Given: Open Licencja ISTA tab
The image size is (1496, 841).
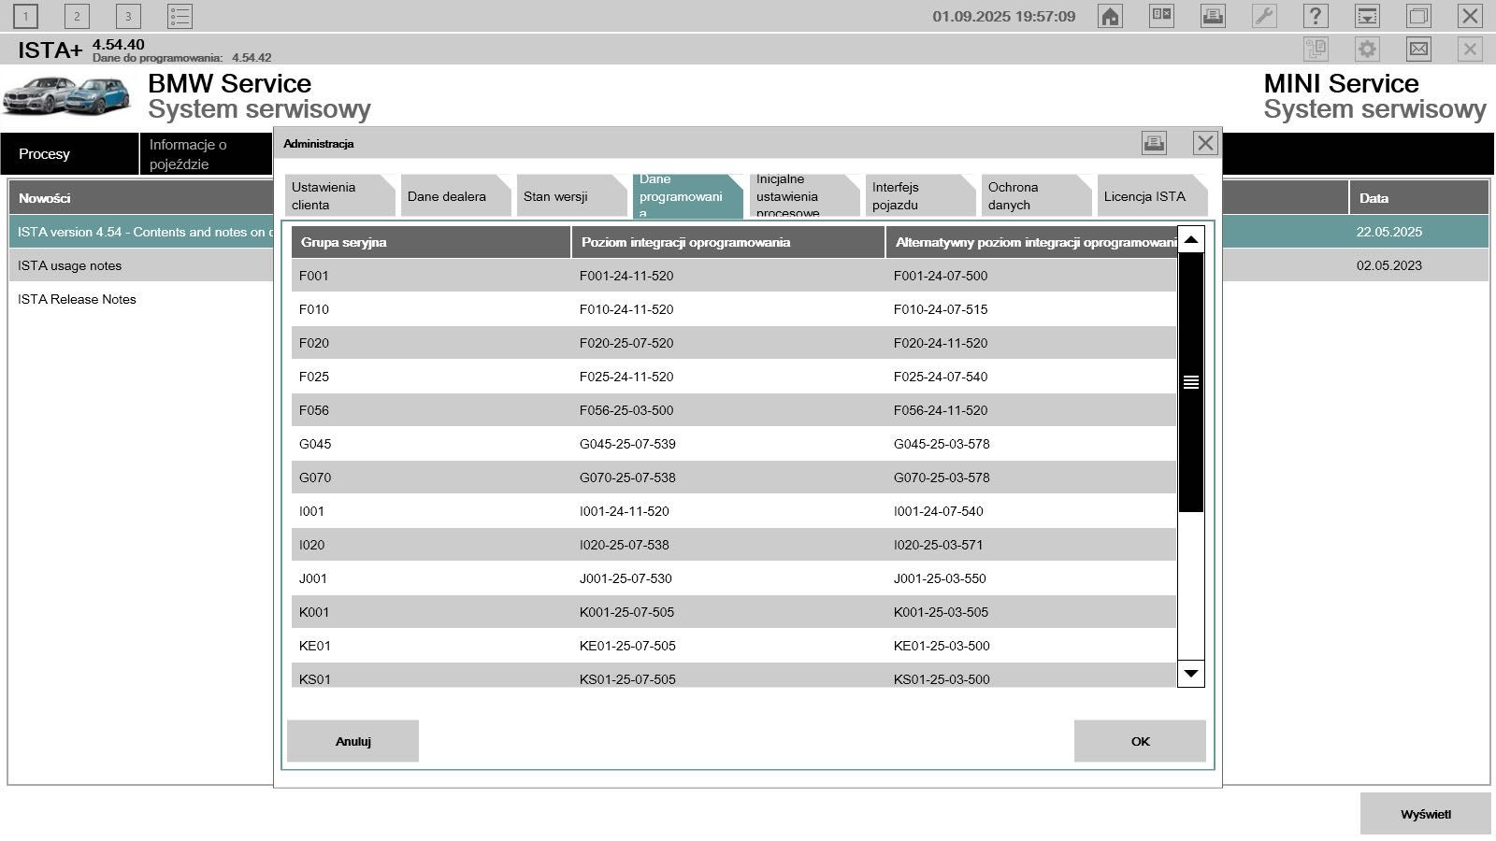Looking at the screenshot, I should point(1152,196).
